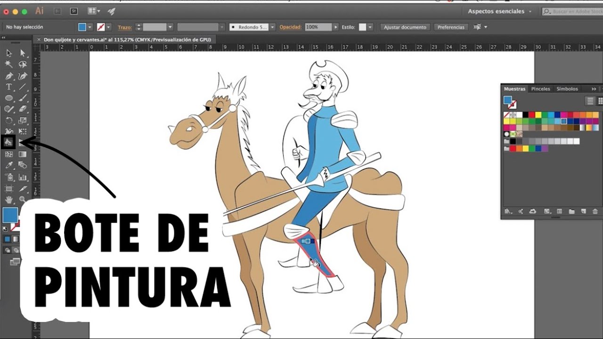Image resolution: width=603 pixels, height=339 pixels.
Task: Select the Free Transform tool
Action: (x=23, y=131)
